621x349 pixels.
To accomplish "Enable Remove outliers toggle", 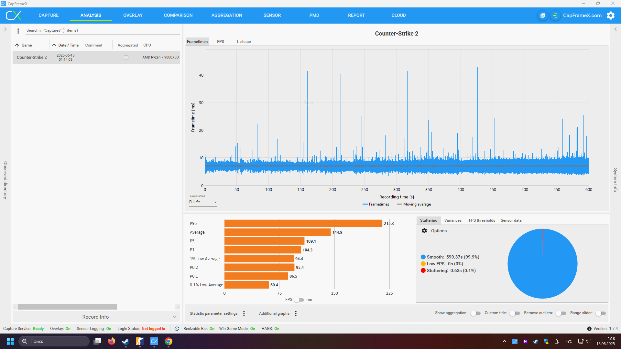I will pyautogui.click(x=561, y=313).
